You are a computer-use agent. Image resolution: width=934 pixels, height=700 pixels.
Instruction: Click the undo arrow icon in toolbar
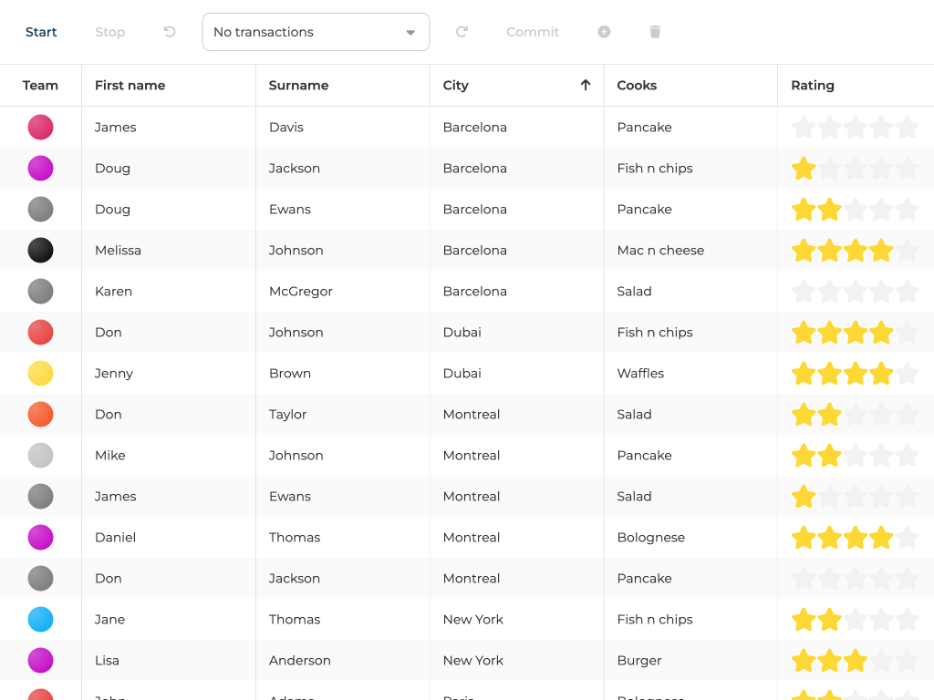pos(170,32)
